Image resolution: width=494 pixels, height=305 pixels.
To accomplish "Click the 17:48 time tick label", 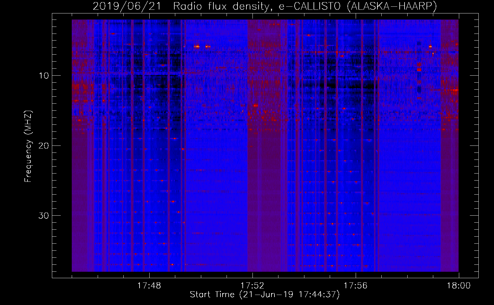I will [x=149, y=286].
